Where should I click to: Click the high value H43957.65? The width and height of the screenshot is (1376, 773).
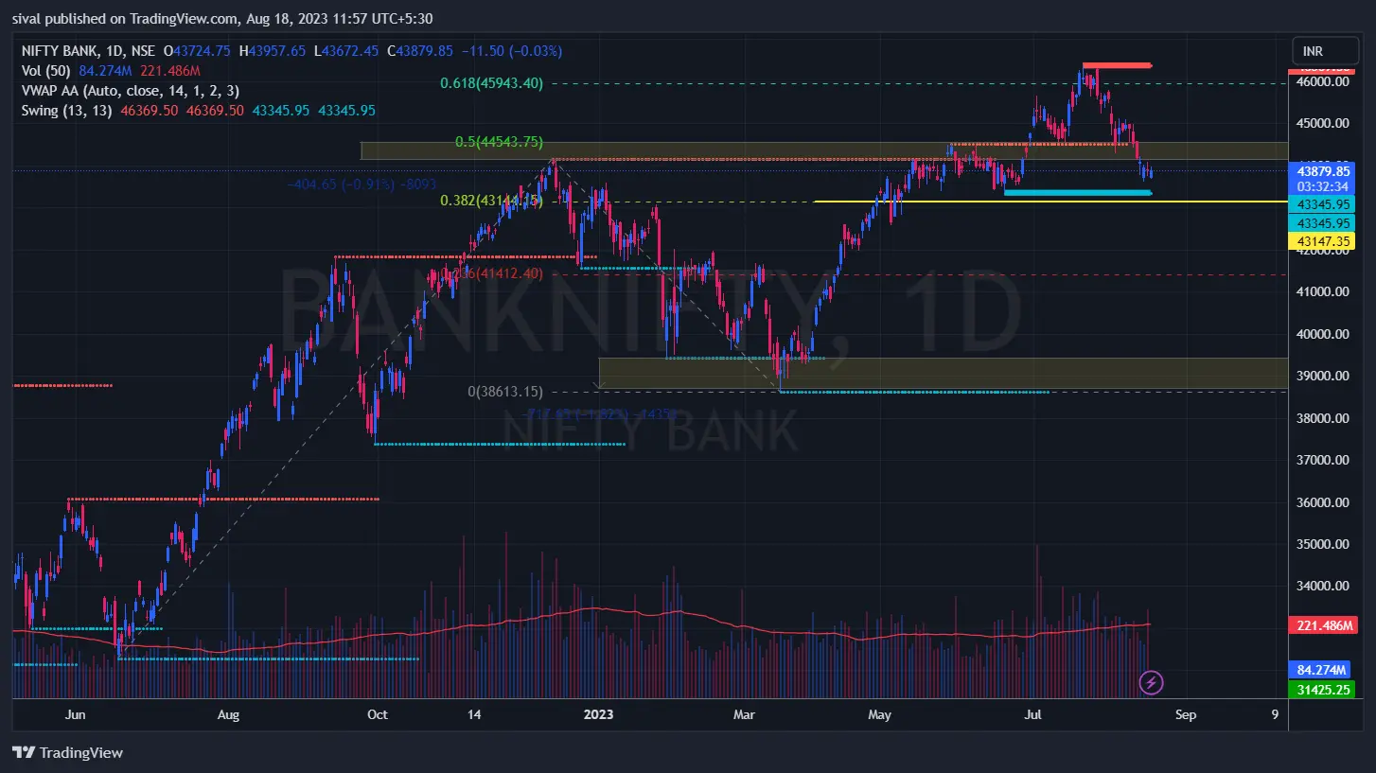273,51
